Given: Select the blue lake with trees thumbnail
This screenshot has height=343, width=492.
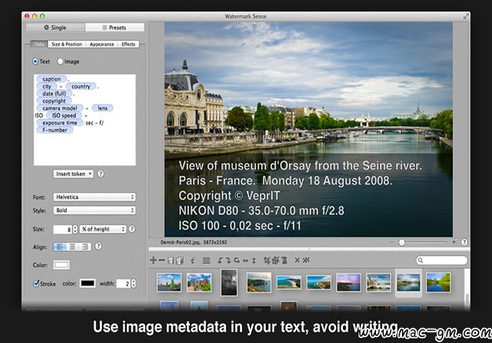Looking at the screenshot, I should (x=438, y=282).
